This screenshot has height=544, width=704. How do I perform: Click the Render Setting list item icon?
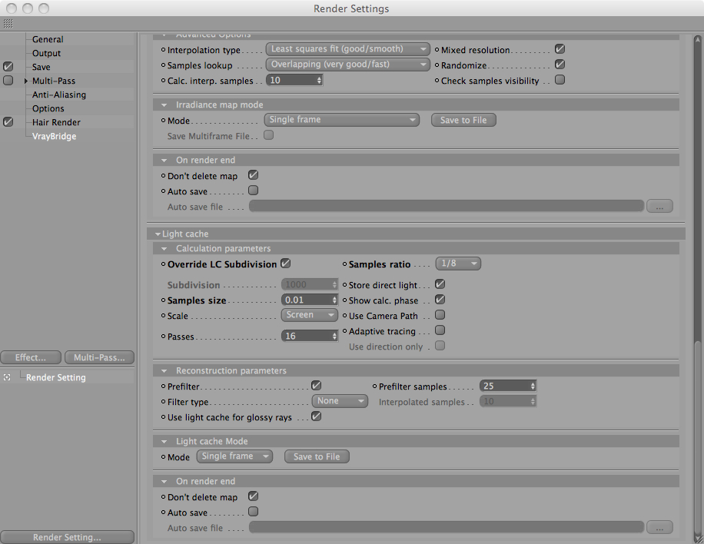click(7, 377)
